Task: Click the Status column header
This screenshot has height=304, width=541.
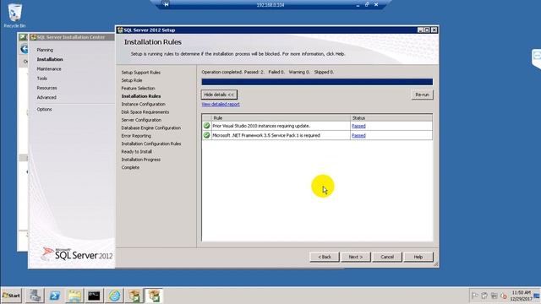Action: tap(391, 118)
